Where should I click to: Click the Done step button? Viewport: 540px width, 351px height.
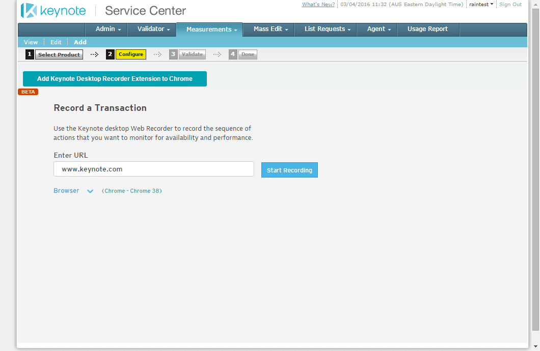tap(248, 54)
